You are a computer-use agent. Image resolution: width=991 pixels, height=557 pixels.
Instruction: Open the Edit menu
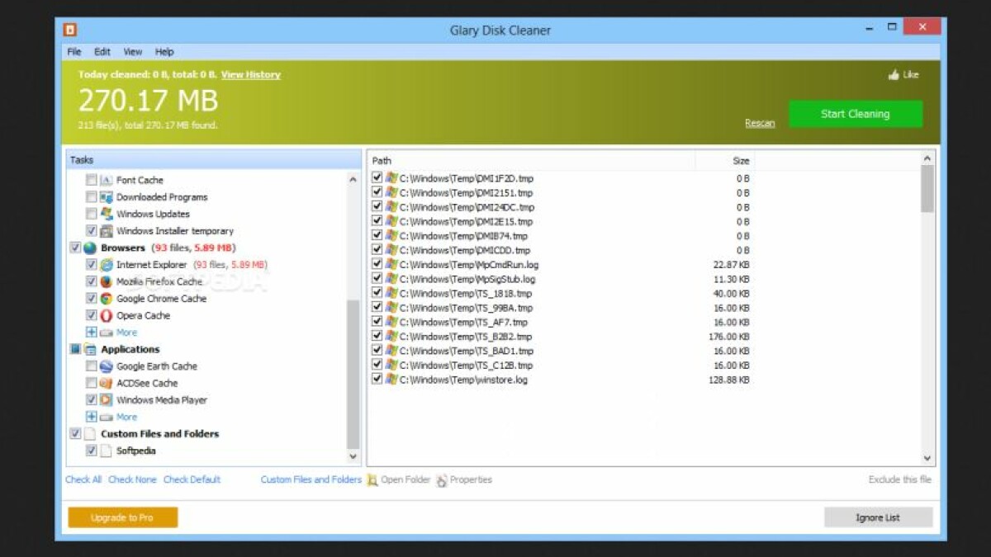click(x=102, y=52)
